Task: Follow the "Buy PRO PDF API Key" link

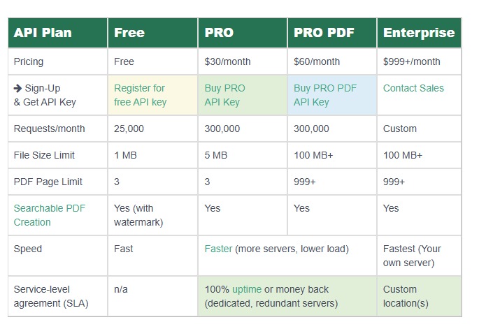Action: pyautogui.click(x=325, y=95)
